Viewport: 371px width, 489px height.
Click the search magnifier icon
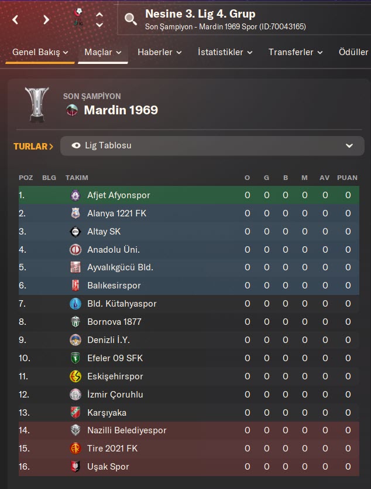coord(131,19)
